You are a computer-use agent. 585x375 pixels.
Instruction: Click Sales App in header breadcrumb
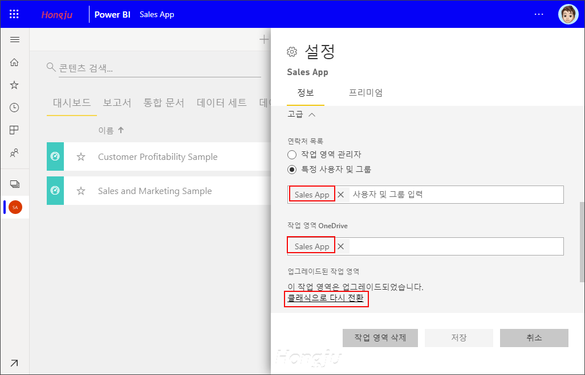pyautogui.click(x=157, y=15)
